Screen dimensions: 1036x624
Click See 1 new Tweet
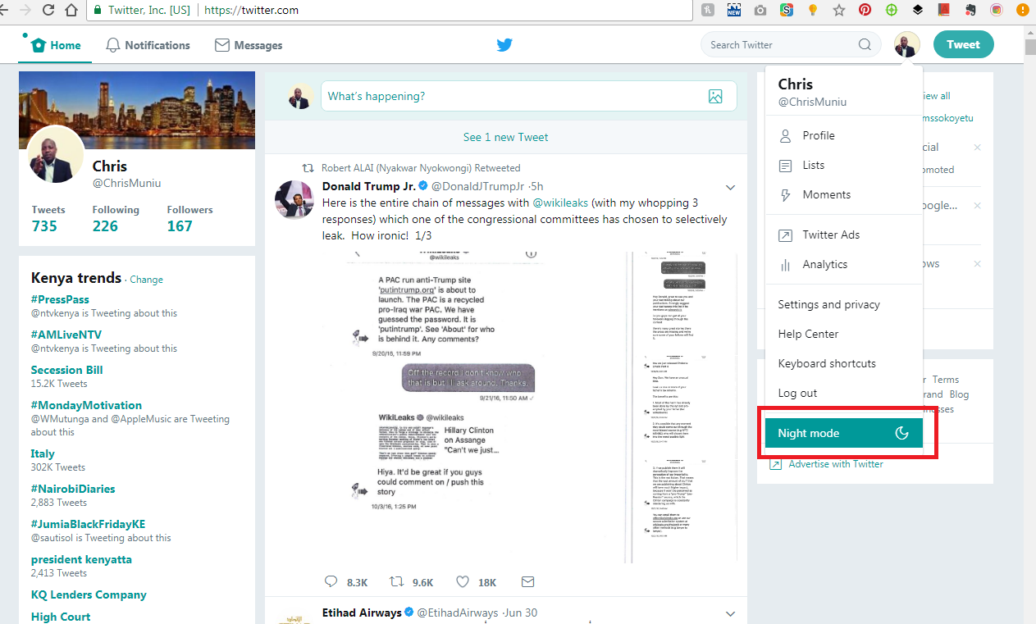tap(505, 137)
